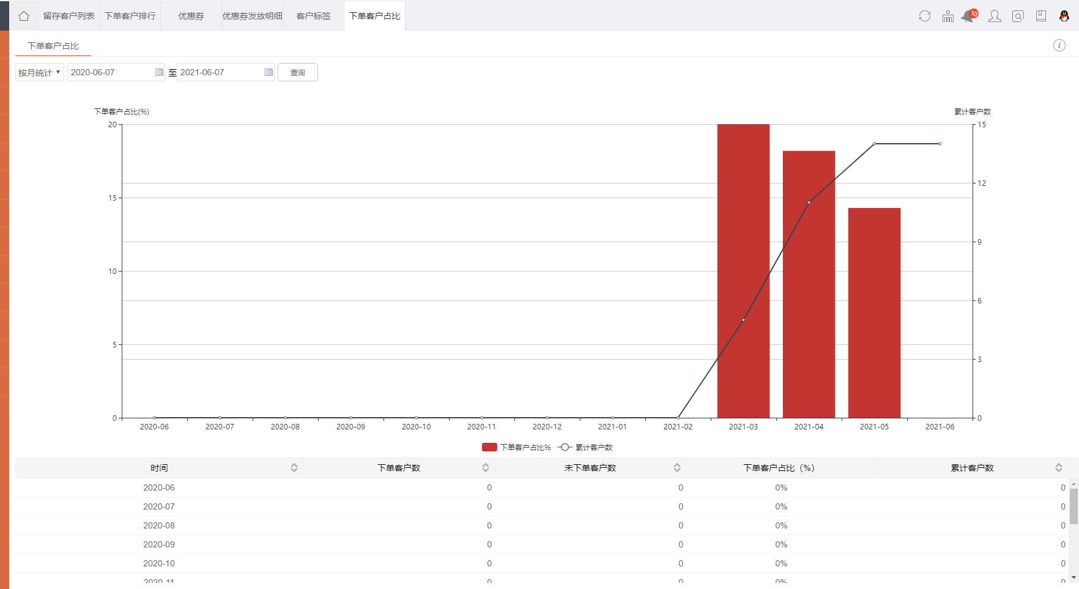Click the end date 2021-06-07 field
The image size is (1079, 589).
tap(219, 72)
